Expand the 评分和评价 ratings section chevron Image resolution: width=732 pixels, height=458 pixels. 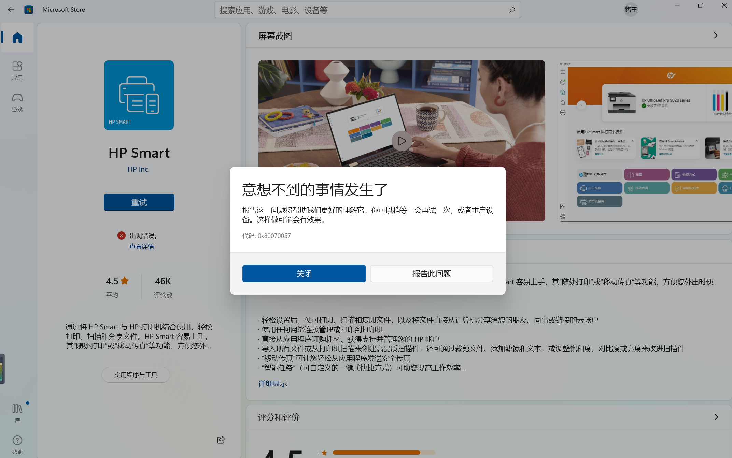coord(716,417)
